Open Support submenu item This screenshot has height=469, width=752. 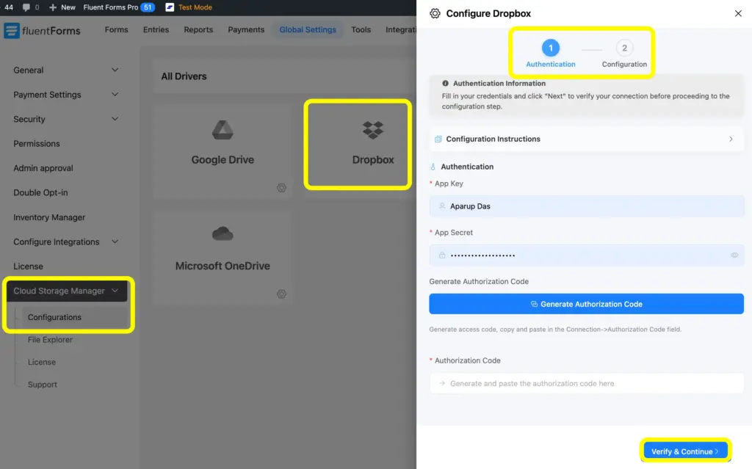[x=42, y=385]
